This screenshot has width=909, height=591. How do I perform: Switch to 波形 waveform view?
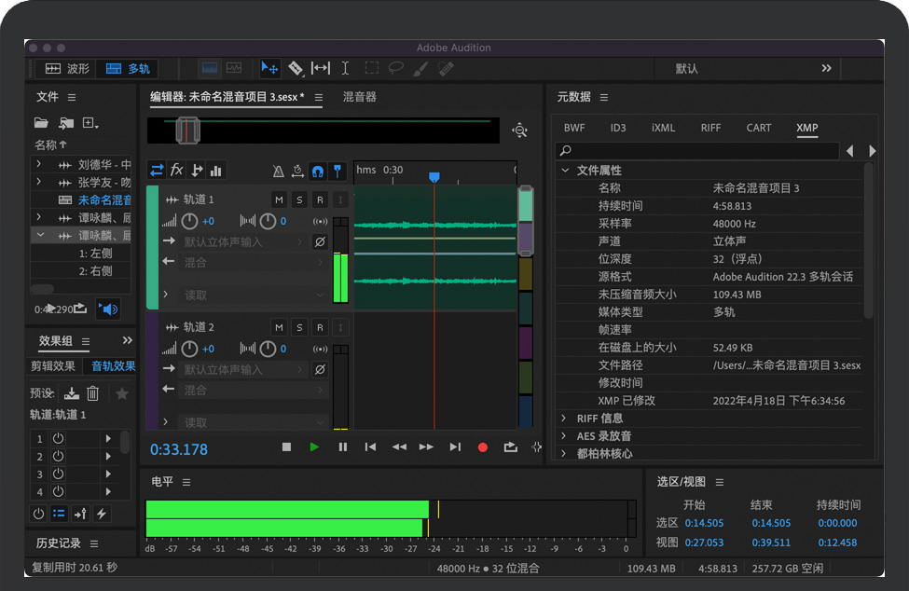[x=67, y=68]
